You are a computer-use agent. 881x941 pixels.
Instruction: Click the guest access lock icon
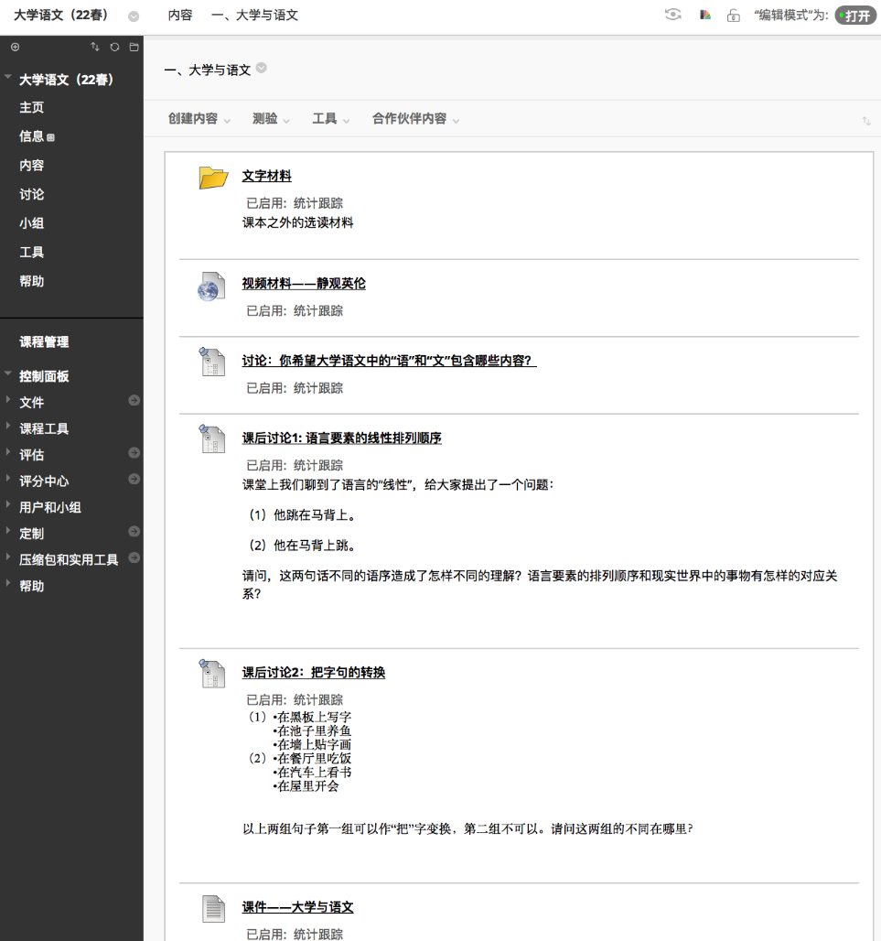point(733,16)
